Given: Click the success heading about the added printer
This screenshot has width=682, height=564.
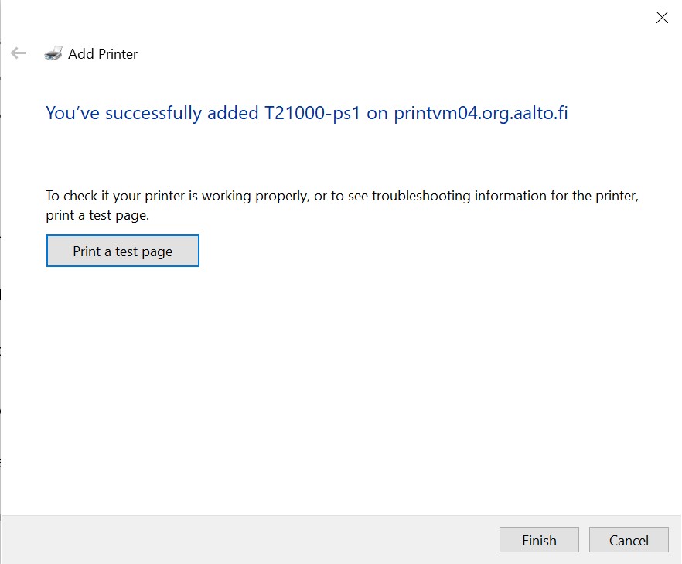Looking at the screenshot, I should 307,113.
